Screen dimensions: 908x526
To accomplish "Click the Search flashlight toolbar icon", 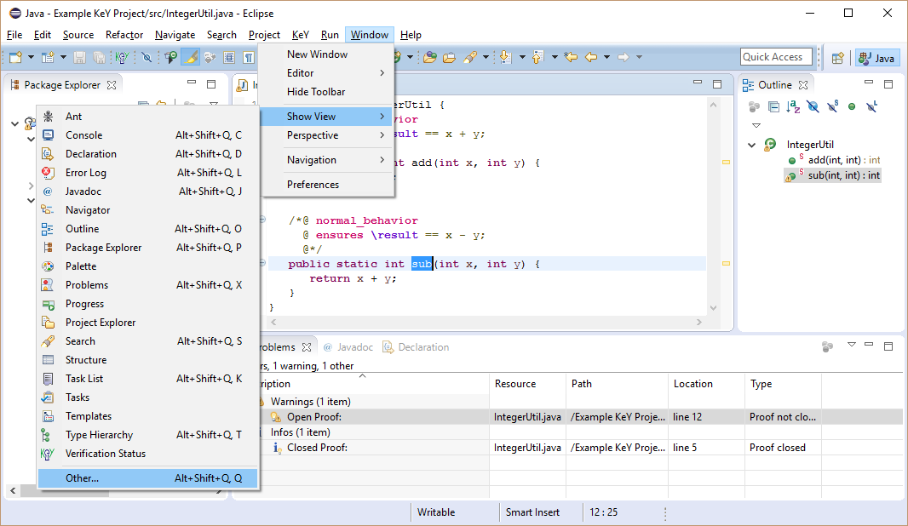I will (469, 57).
